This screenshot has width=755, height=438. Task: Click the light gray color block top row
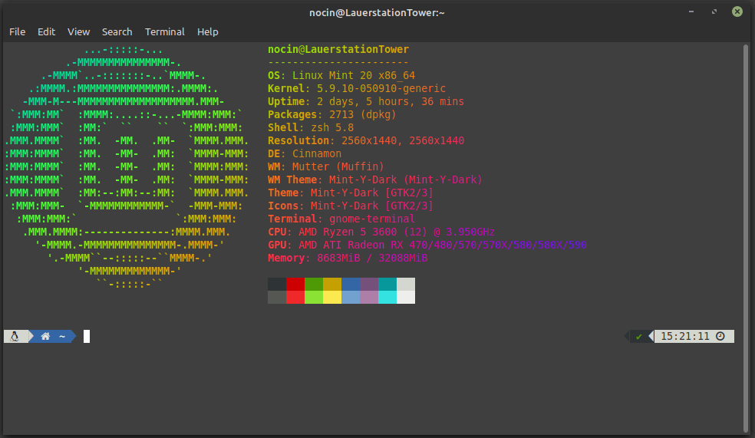pyautogui.click(x=406, y=284)
